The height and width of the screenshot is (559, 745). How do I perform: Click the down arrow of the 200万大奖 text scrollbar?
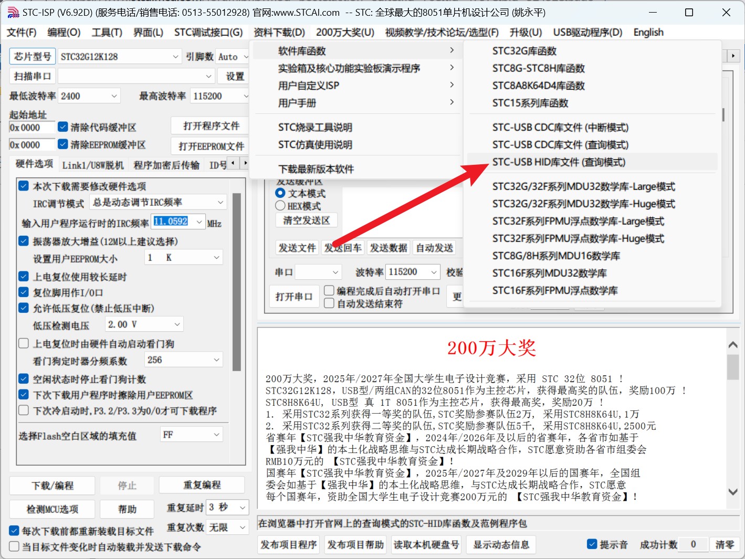point(733,492)
